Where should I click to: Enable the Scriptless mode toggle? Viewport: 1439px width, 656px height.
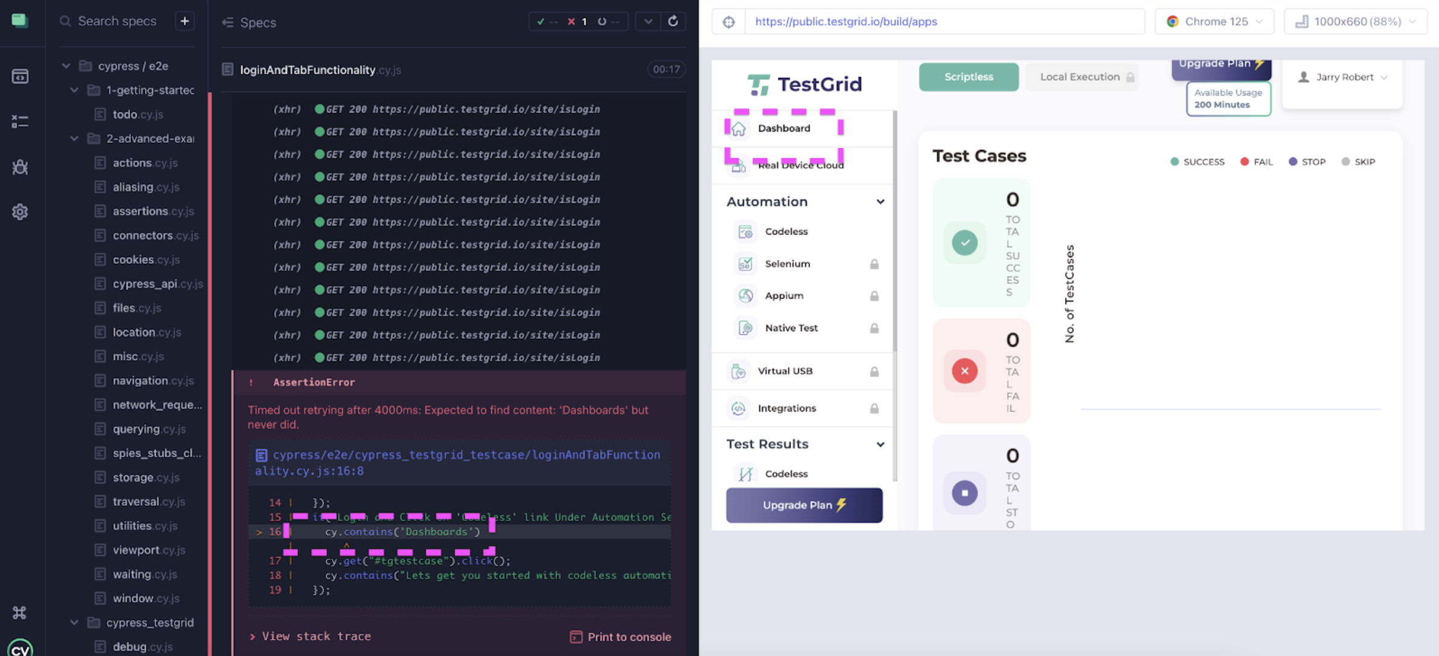(x=968, y=77)
